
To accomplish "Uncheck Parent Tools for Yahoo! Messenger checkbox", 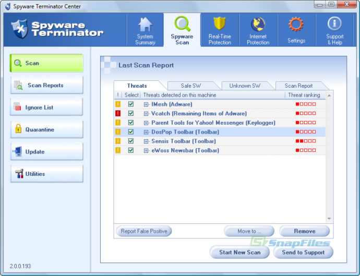I will (x=131, y=123).
